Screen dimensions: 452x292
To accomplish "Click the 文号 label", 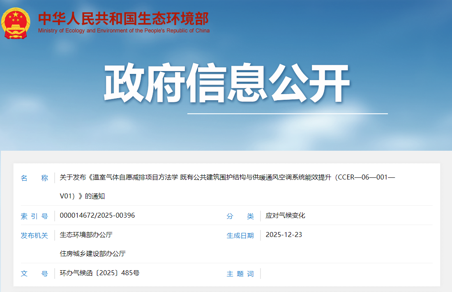I will (35, 274).
